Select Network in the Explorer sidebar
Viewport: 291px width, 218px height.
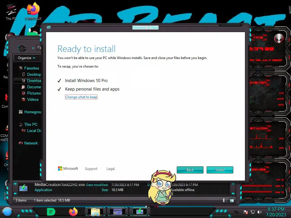[x=31, y=143]
